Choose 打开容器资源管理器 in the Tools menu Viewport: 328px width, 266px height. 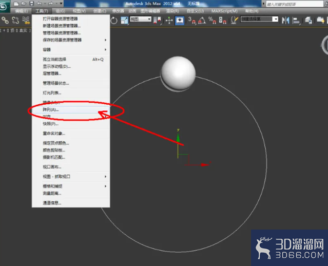tap(71, 19)
